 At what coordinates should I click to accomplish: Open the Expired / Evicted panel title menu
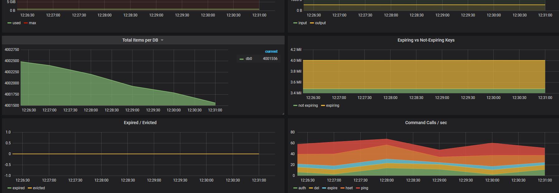140,123
